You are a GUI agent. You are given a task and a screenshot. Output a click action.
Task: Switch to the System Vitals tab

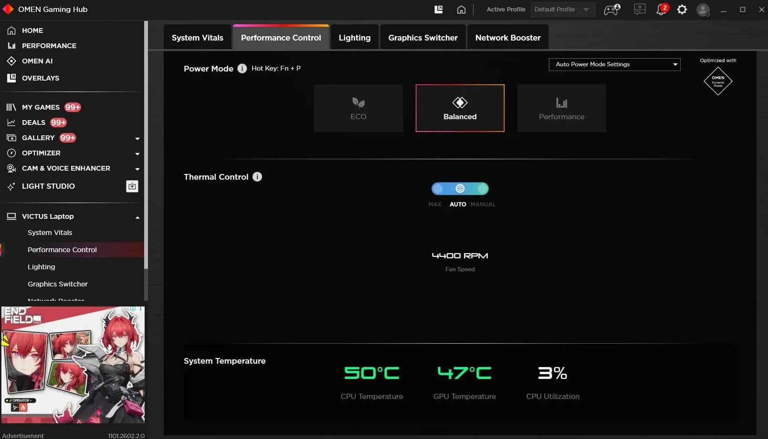pos(198,38)
